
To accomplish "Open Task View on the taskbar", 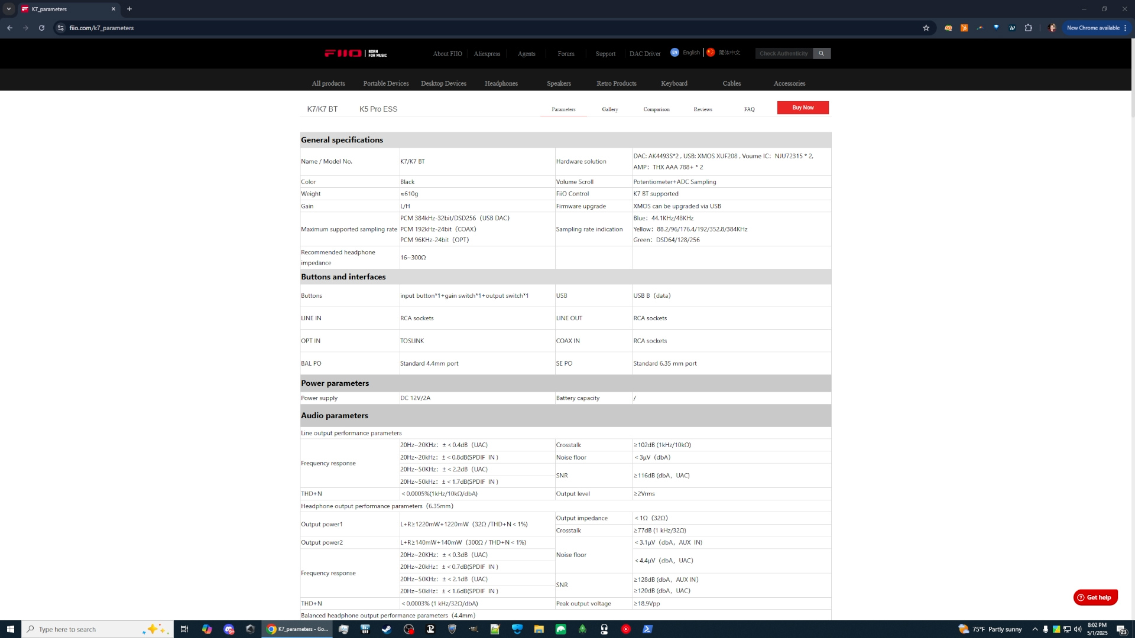I will click(x=184, y=629).
